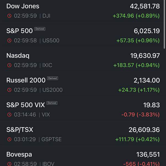Click the clock icon beside US2000 timestamp
Screen dimensions: 166x166
[x=9, y=90]
